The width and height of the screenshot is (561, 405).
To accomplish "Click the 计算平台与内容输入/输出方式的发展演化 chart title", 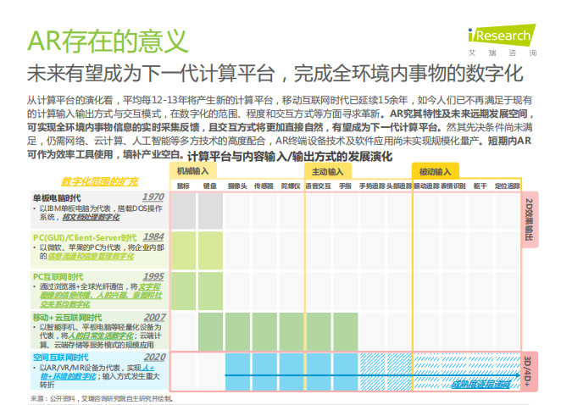I will click(290, 157).
